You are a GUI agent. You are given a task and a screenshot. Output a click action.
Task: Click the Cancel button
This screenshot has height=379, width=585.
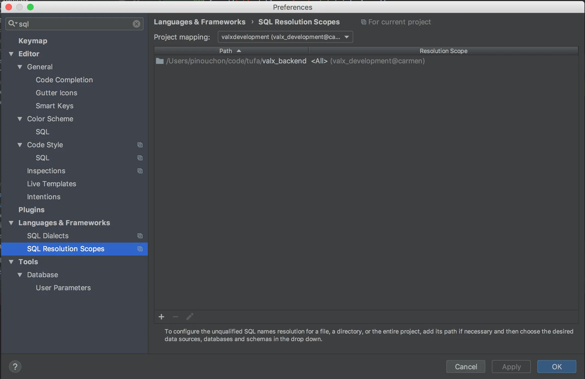[466, 366]
